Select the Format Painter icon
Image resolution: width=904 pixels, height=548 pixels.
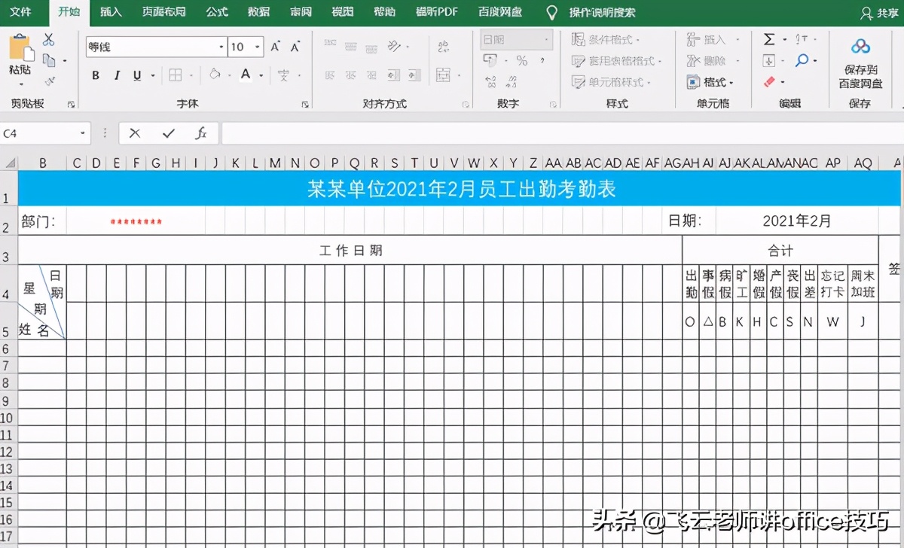[50, 81]
